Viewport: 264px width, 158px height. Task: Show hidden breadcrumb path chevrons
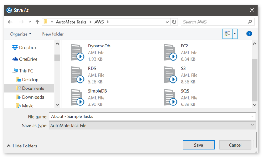pyautogui.click(x=52, y=22)
